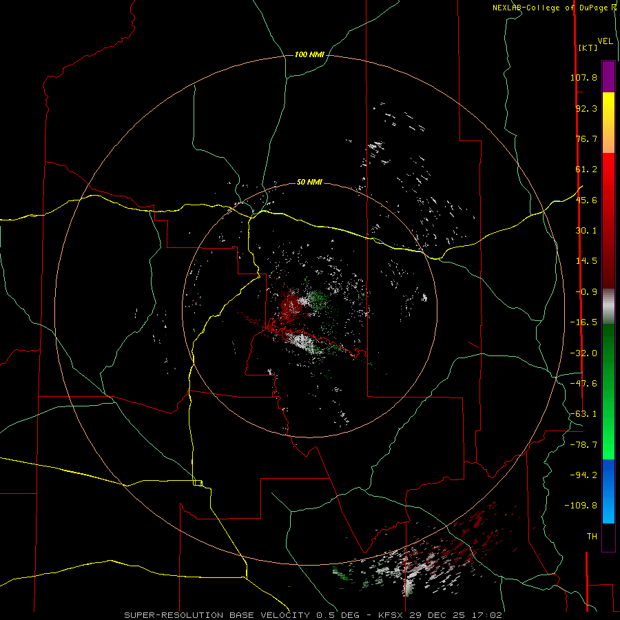Click the [KT] units label
Viewport: 620px width, 620px height.
point(588,48)
